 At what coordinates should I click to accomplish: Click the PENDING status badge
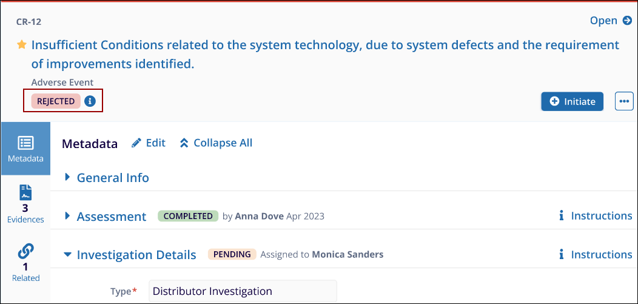coord(232,254)
